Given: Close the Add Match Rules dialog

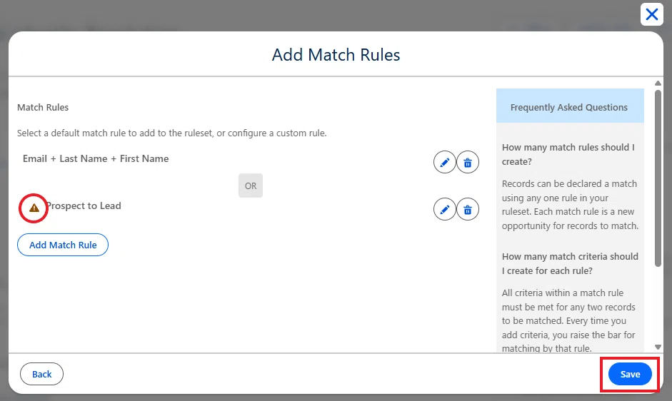Looking at the screenshot, I should coord(652,14).
